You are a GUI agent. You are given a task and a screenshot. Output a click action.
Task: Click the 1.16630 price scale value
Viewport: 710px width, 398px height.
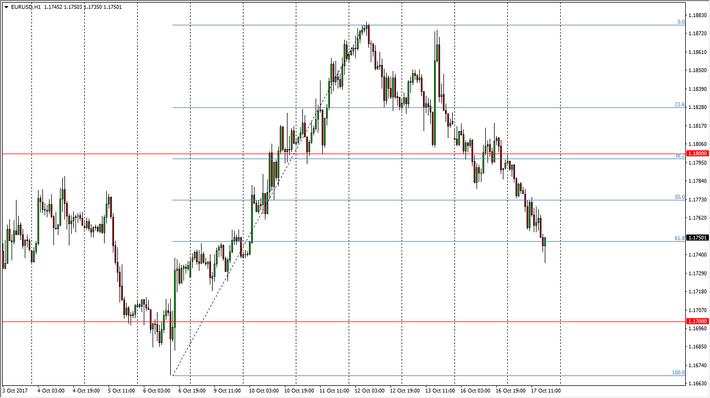pos(697,383)
